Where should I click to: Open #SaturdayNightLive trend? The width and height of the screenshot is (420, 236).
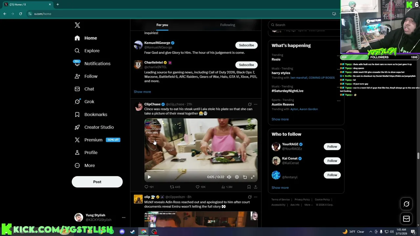coord(287,91)
